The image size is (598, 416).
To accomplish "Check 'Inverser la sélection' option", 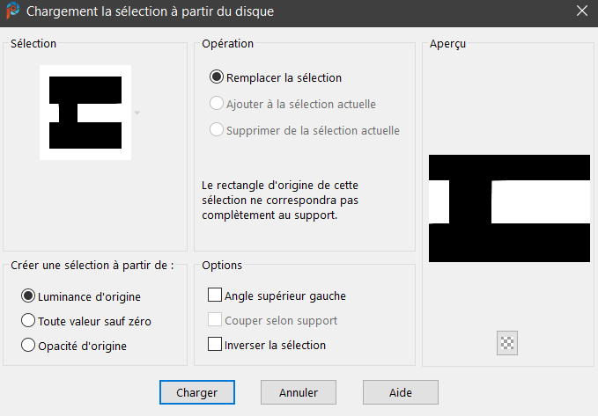I will (x=215, y=345).
